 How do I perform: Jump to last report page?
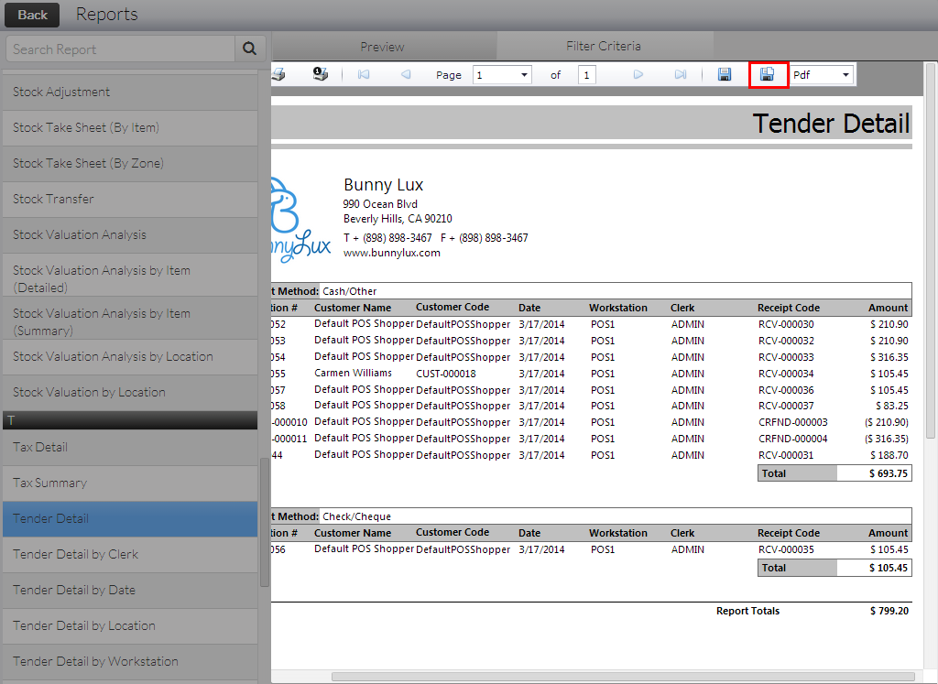[x=681, y=74]
